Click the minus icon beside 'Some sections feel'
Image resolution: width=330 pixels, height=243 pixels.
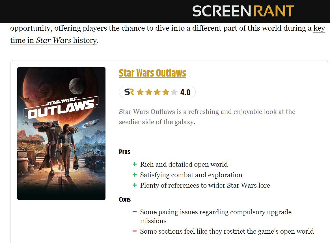pos(135,231)
